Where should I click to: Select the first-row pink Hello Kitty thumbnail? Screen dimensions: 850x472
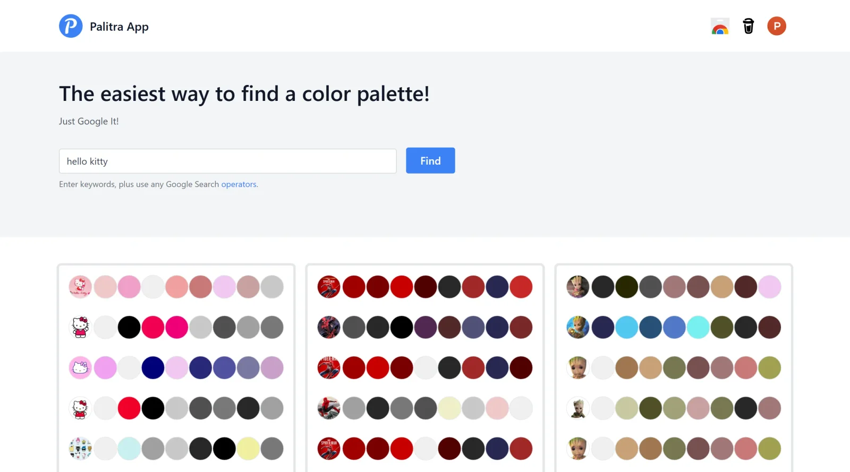[80, 287]
